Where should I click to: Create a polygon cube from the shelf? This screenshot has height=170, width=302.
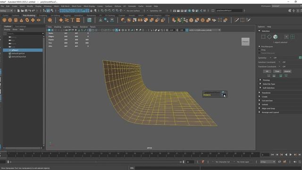[x=10, y=20]
